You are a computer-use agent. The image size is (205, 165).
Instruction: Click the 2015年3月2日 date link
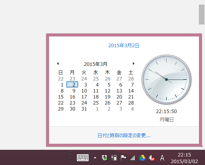(x=124, y=45)
